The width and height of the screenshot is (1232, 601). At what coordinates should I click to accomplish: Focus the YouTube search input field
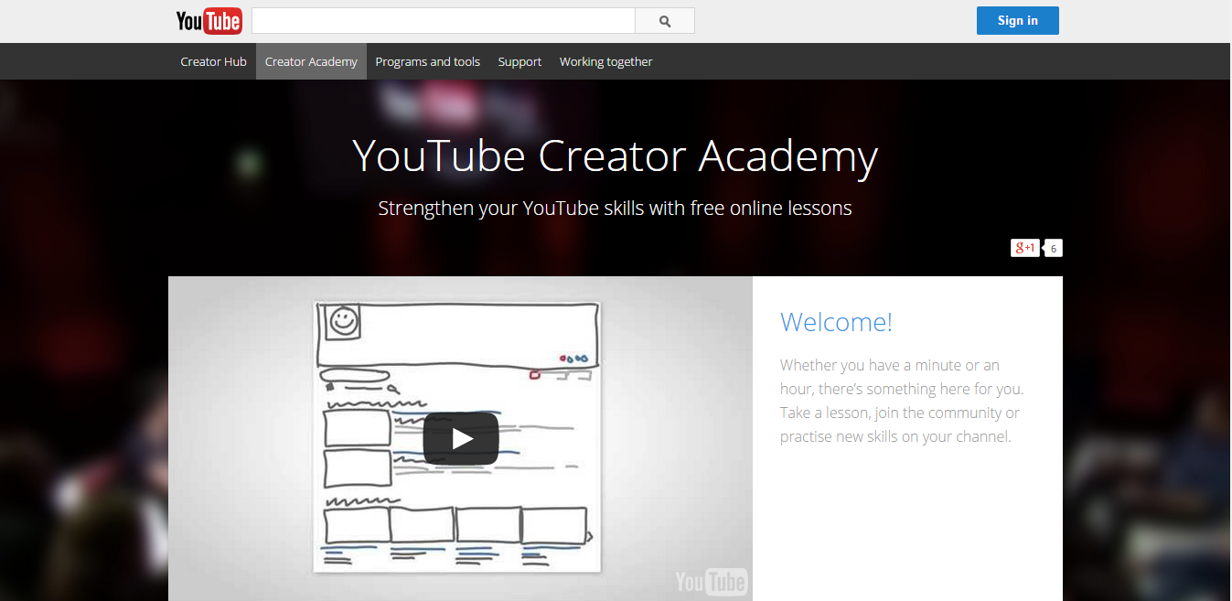[x=444, y=21]
